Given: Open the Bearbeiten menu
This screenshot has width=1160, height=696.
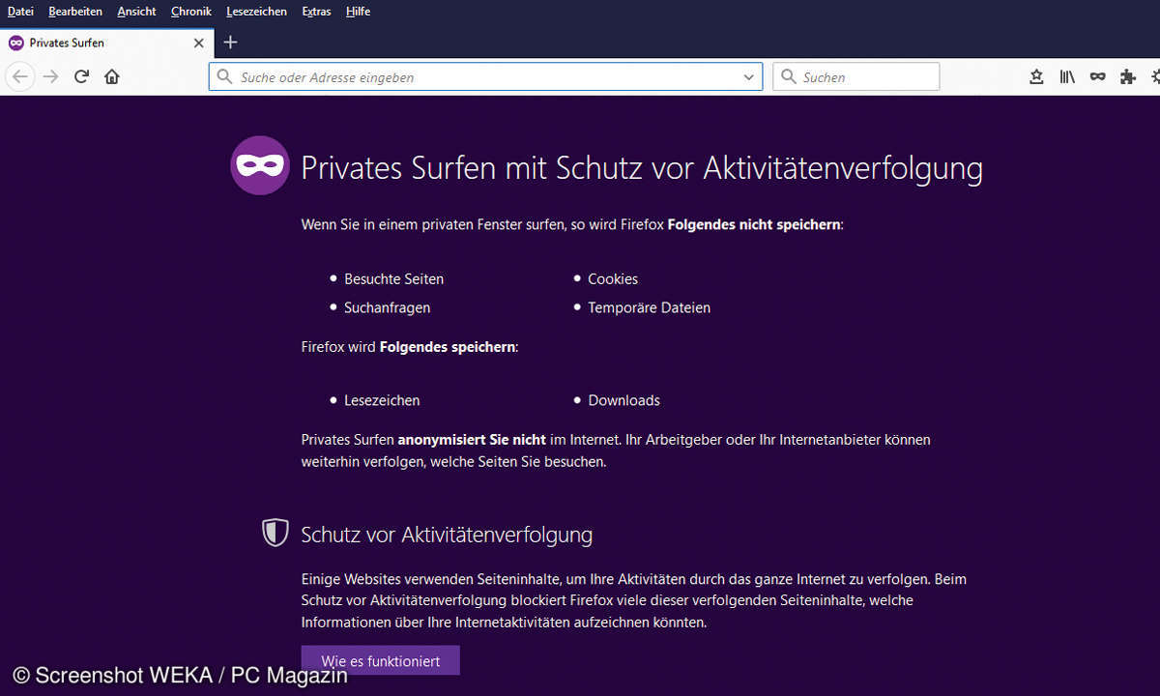Looking at the screenshot, I should 75,12.
